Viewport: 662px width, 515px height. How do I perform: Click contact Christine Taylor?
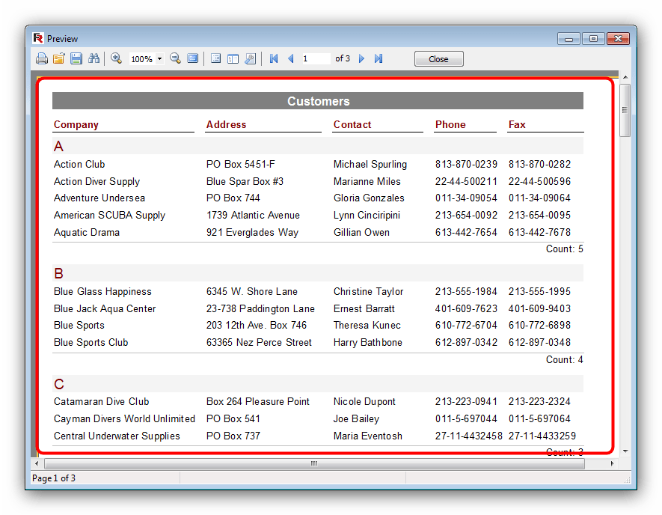pos(368,291)
